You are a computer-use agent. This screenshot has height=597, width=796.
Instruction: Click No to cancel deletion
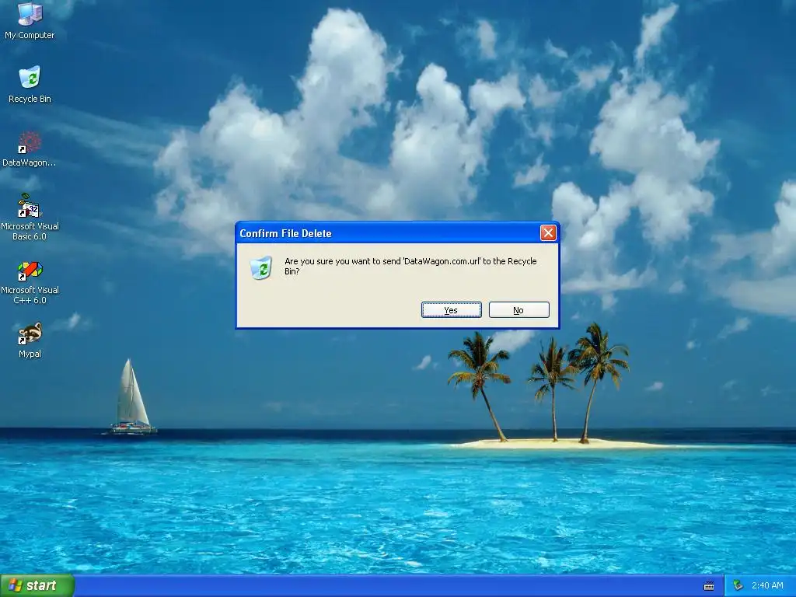(518, 309)
